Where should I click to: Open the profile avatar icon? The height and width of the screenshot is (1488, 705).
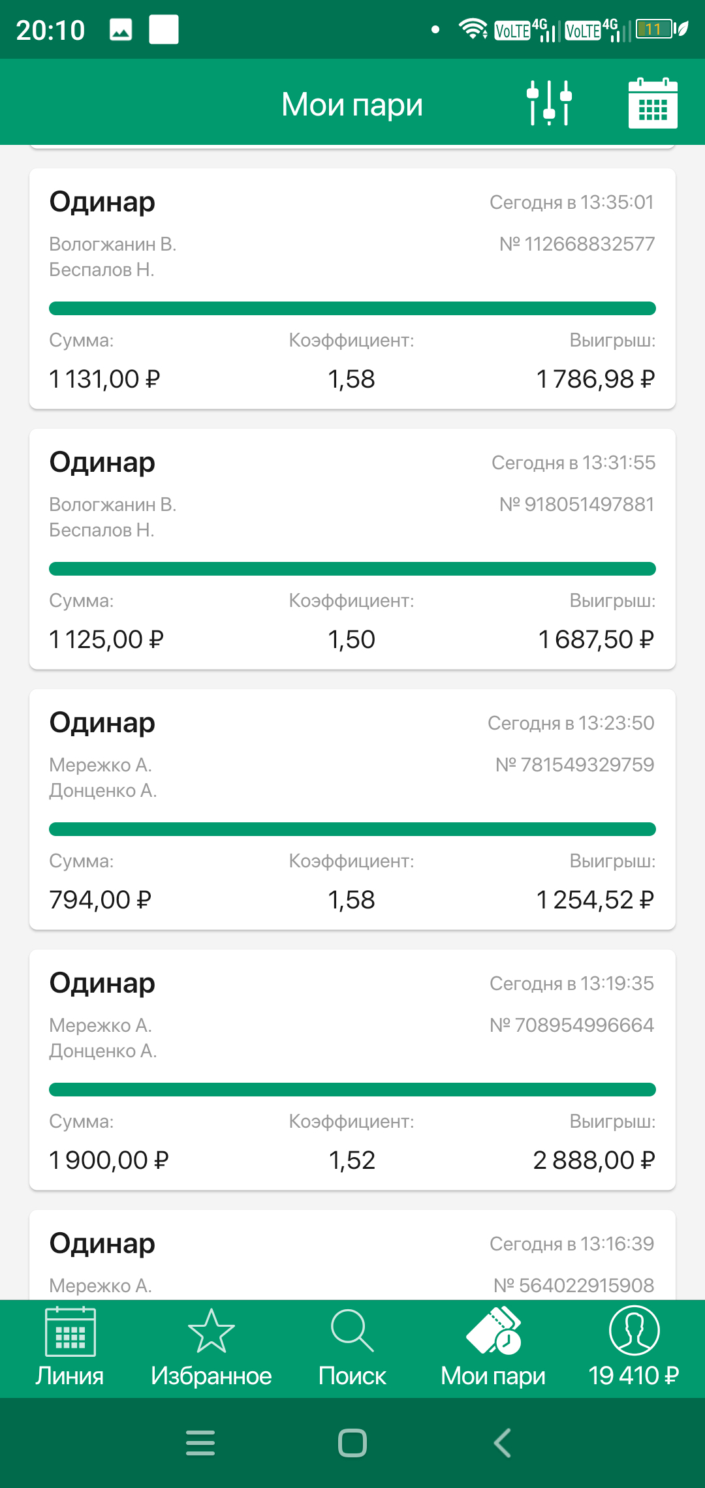coord(634,1330)
